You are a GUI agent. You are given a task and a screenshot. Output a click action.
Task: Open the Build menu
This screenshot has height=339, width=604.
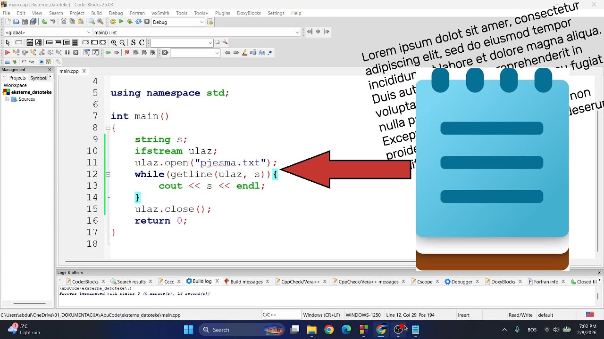pos(96,13)
